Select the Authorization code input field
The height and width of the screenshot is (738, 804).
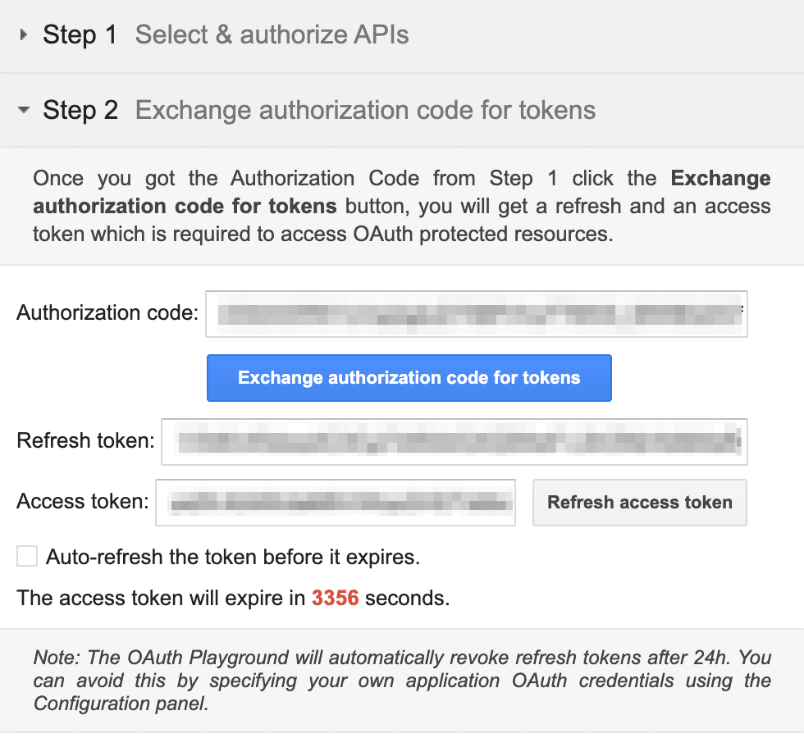click(x=476, y=314)
